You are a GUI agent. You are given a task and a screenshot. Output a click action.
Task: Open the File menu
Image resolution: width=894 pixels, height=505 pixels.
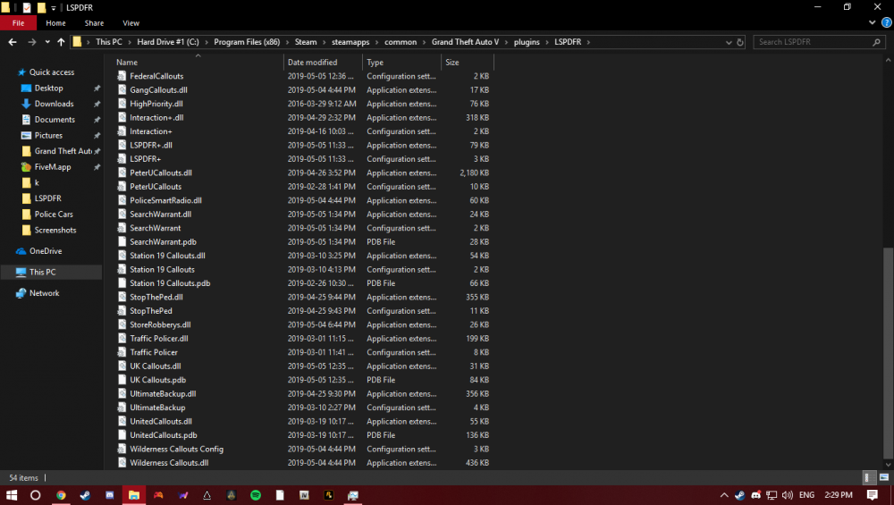tap(18, 23)
